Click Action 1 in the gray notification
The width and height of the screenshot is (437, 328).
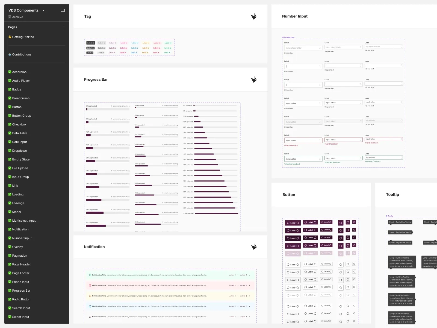pos(232,317)
